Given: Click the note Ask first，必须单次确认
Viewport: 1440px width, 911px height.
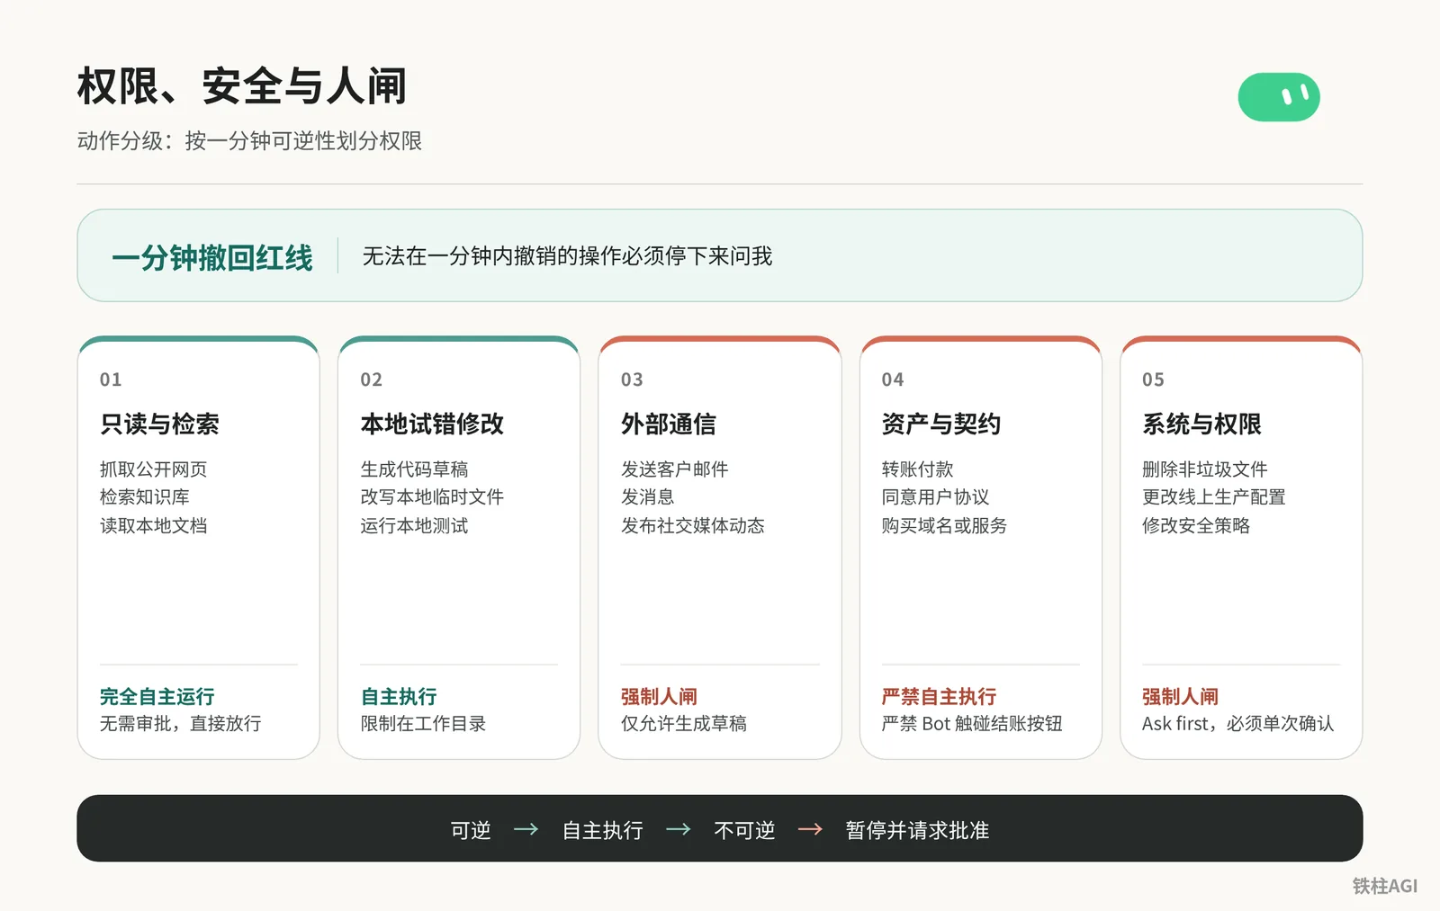Looking at the screenshot, I should 1238,723.
